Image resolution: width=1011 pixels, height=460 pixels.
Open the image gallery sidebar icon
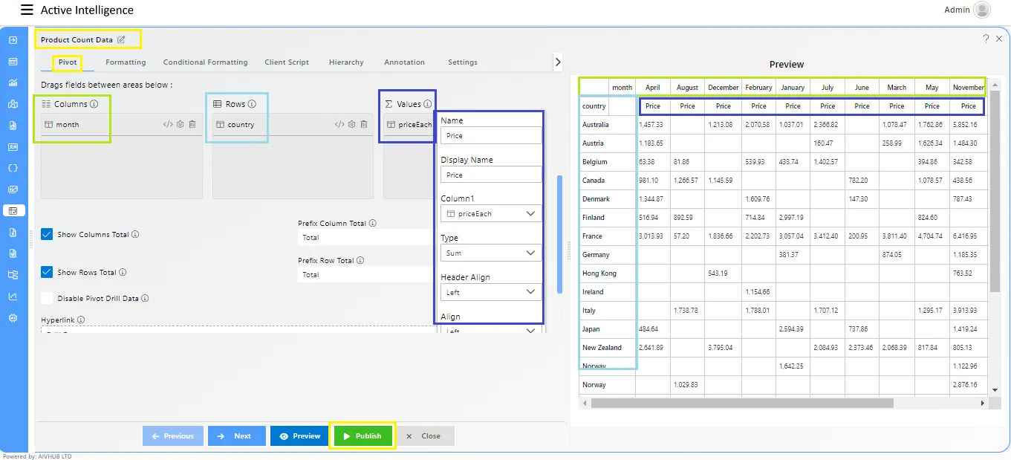click(x=13, y=189)
